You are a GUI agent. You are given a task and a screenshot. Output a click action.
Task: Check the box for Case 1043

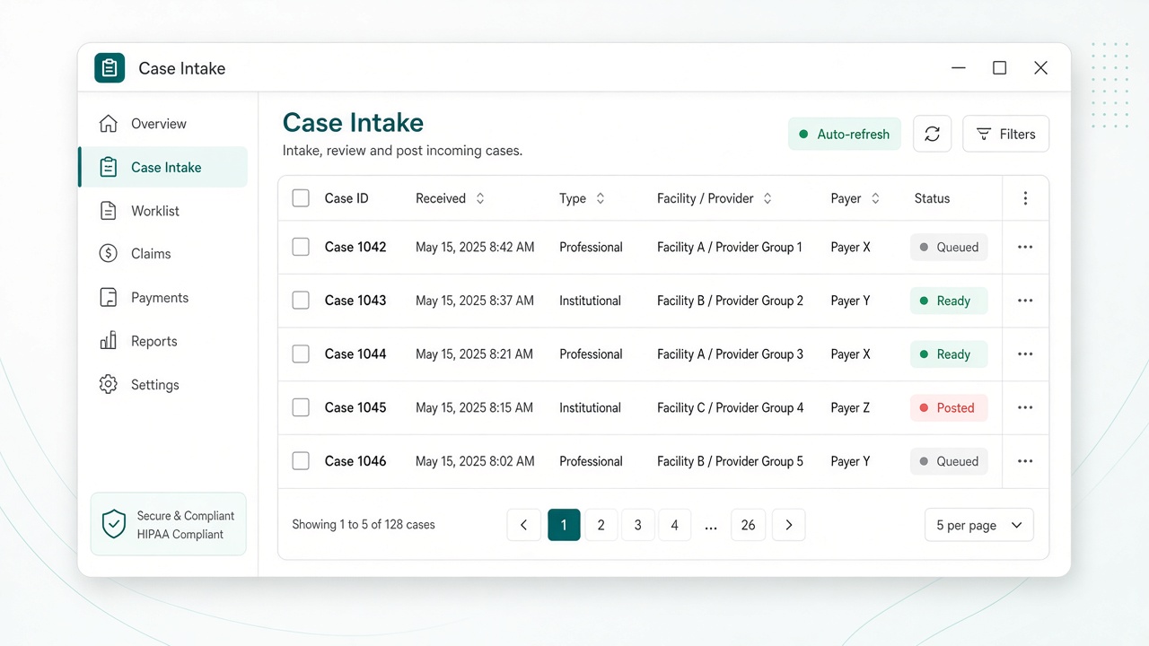301,301
